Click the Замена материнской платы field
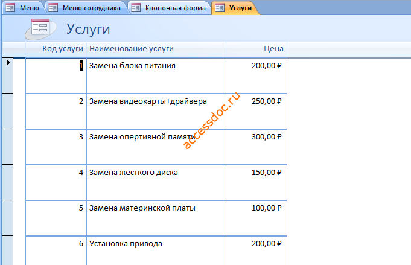The height and width of the screenshot is (265, 411). [x=156, y=218]
